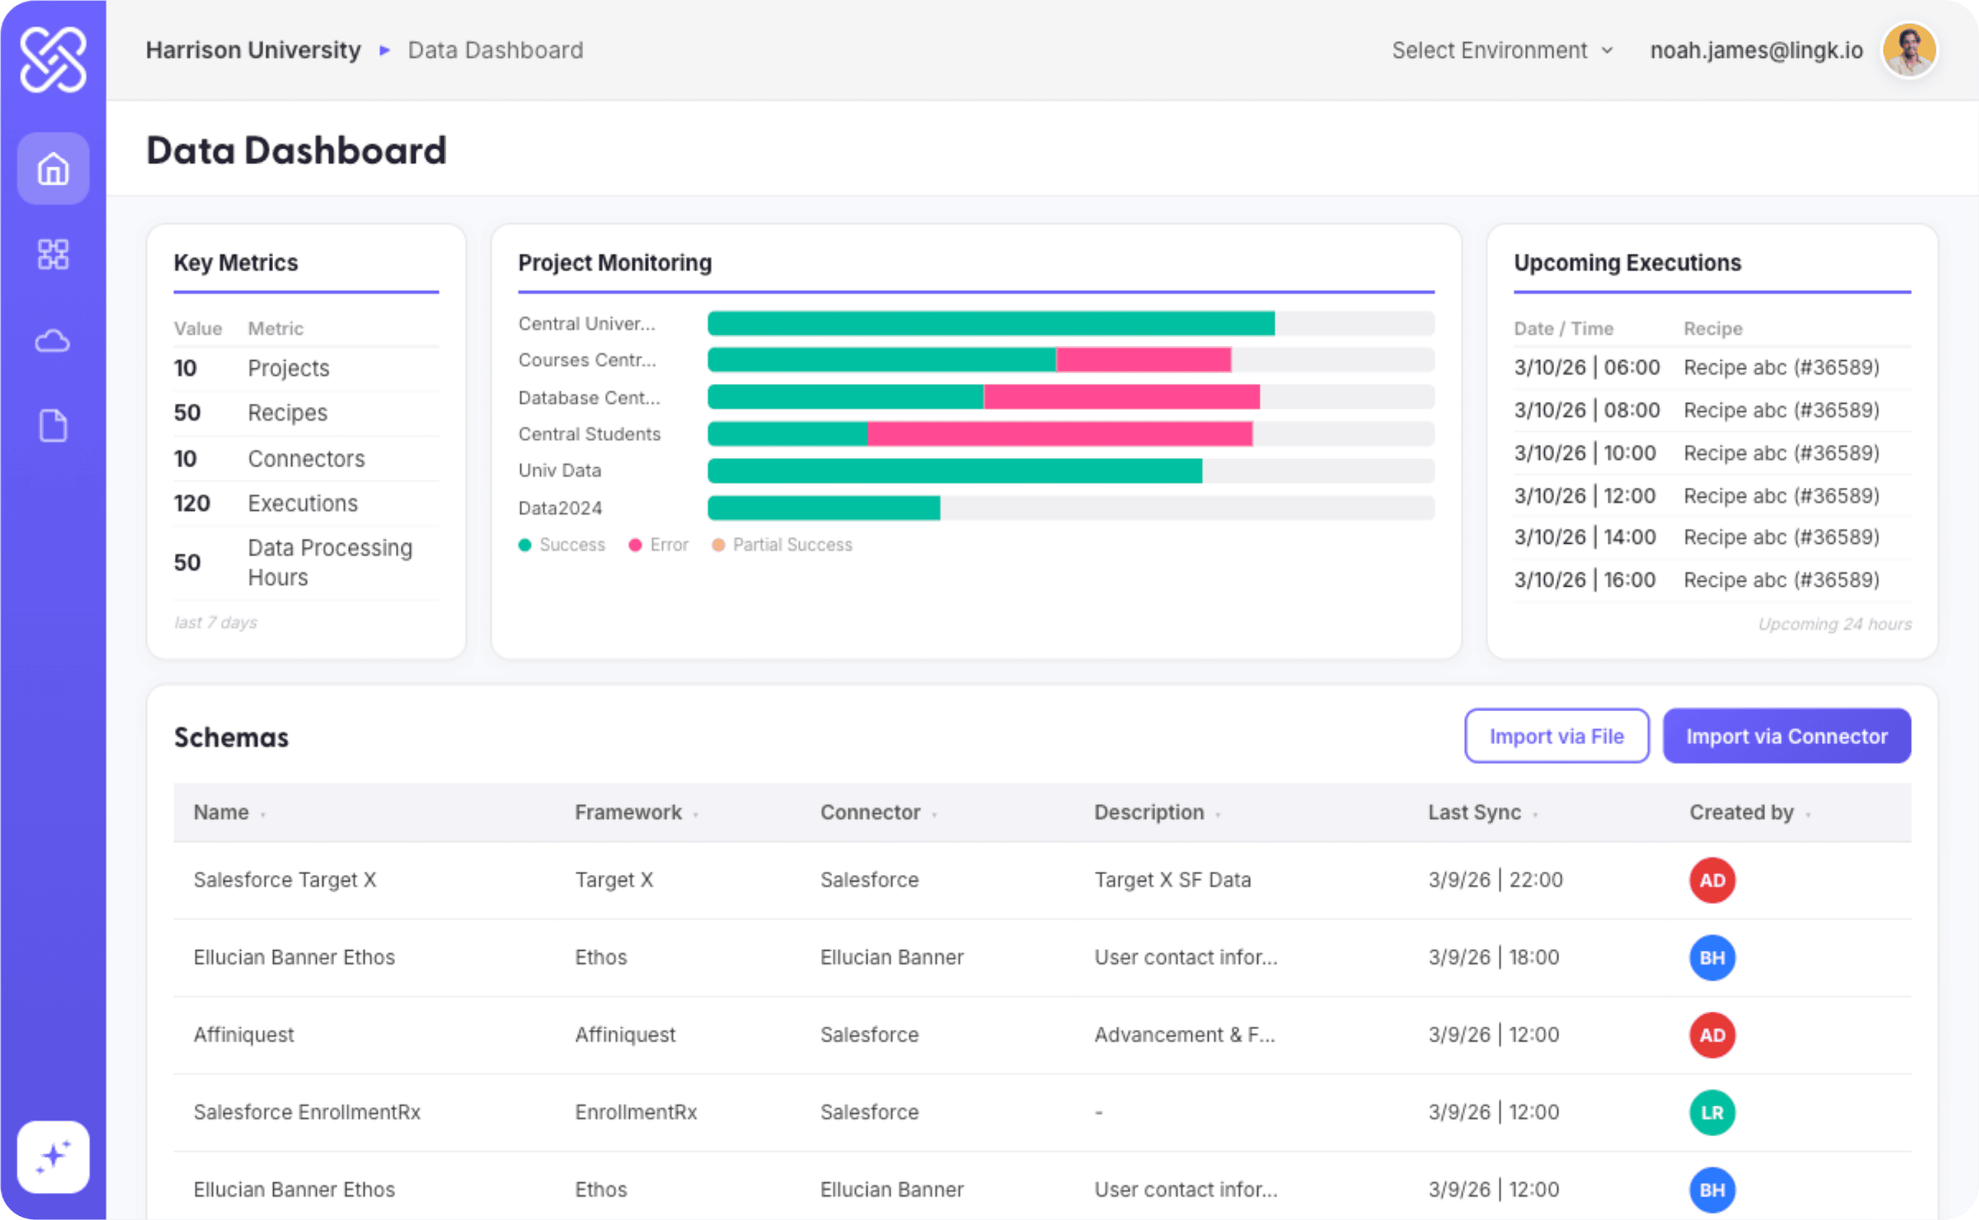Click the user profile avatar photo
The height and width of the screenshot is (1220, 1979).
[1909, 50]
